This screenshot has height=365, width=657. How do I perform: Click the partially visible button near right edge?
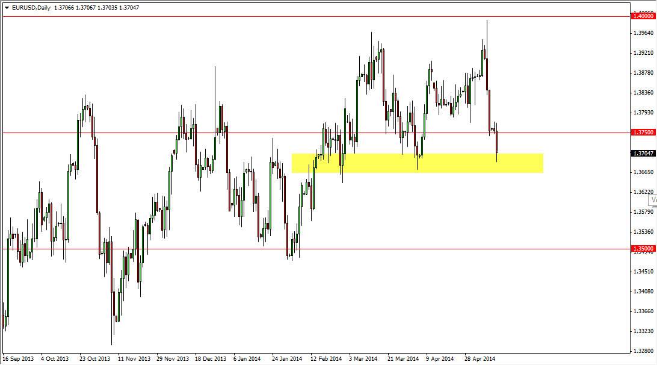tap(652, 199)
